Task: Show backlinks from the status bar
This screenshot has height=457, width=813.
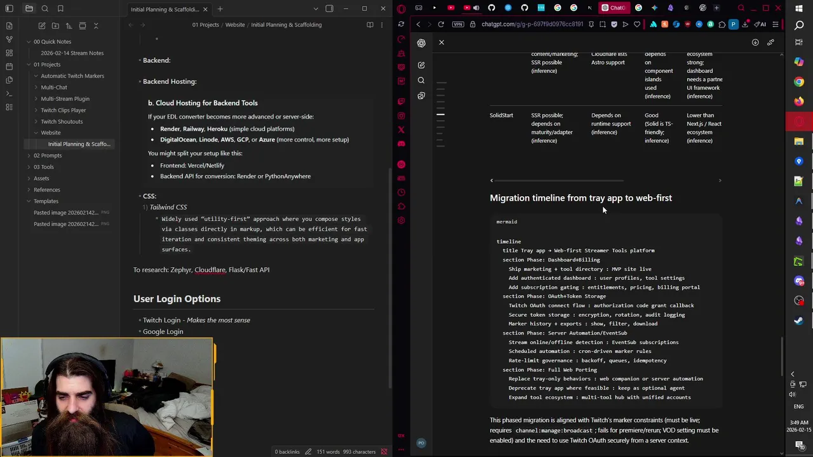Action: point(287,452)
